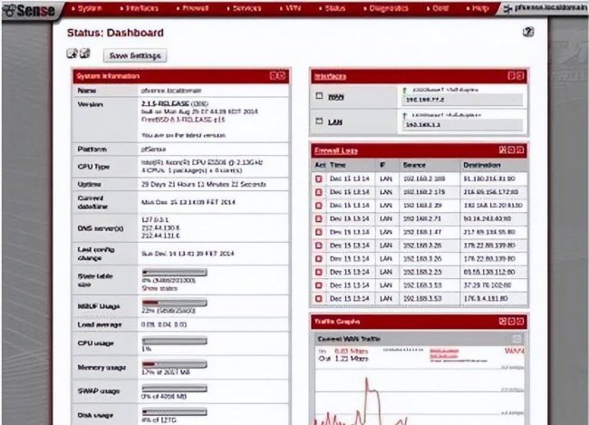Click the Save Settings button
The image size is (589, 425).
tap(135, 55)
